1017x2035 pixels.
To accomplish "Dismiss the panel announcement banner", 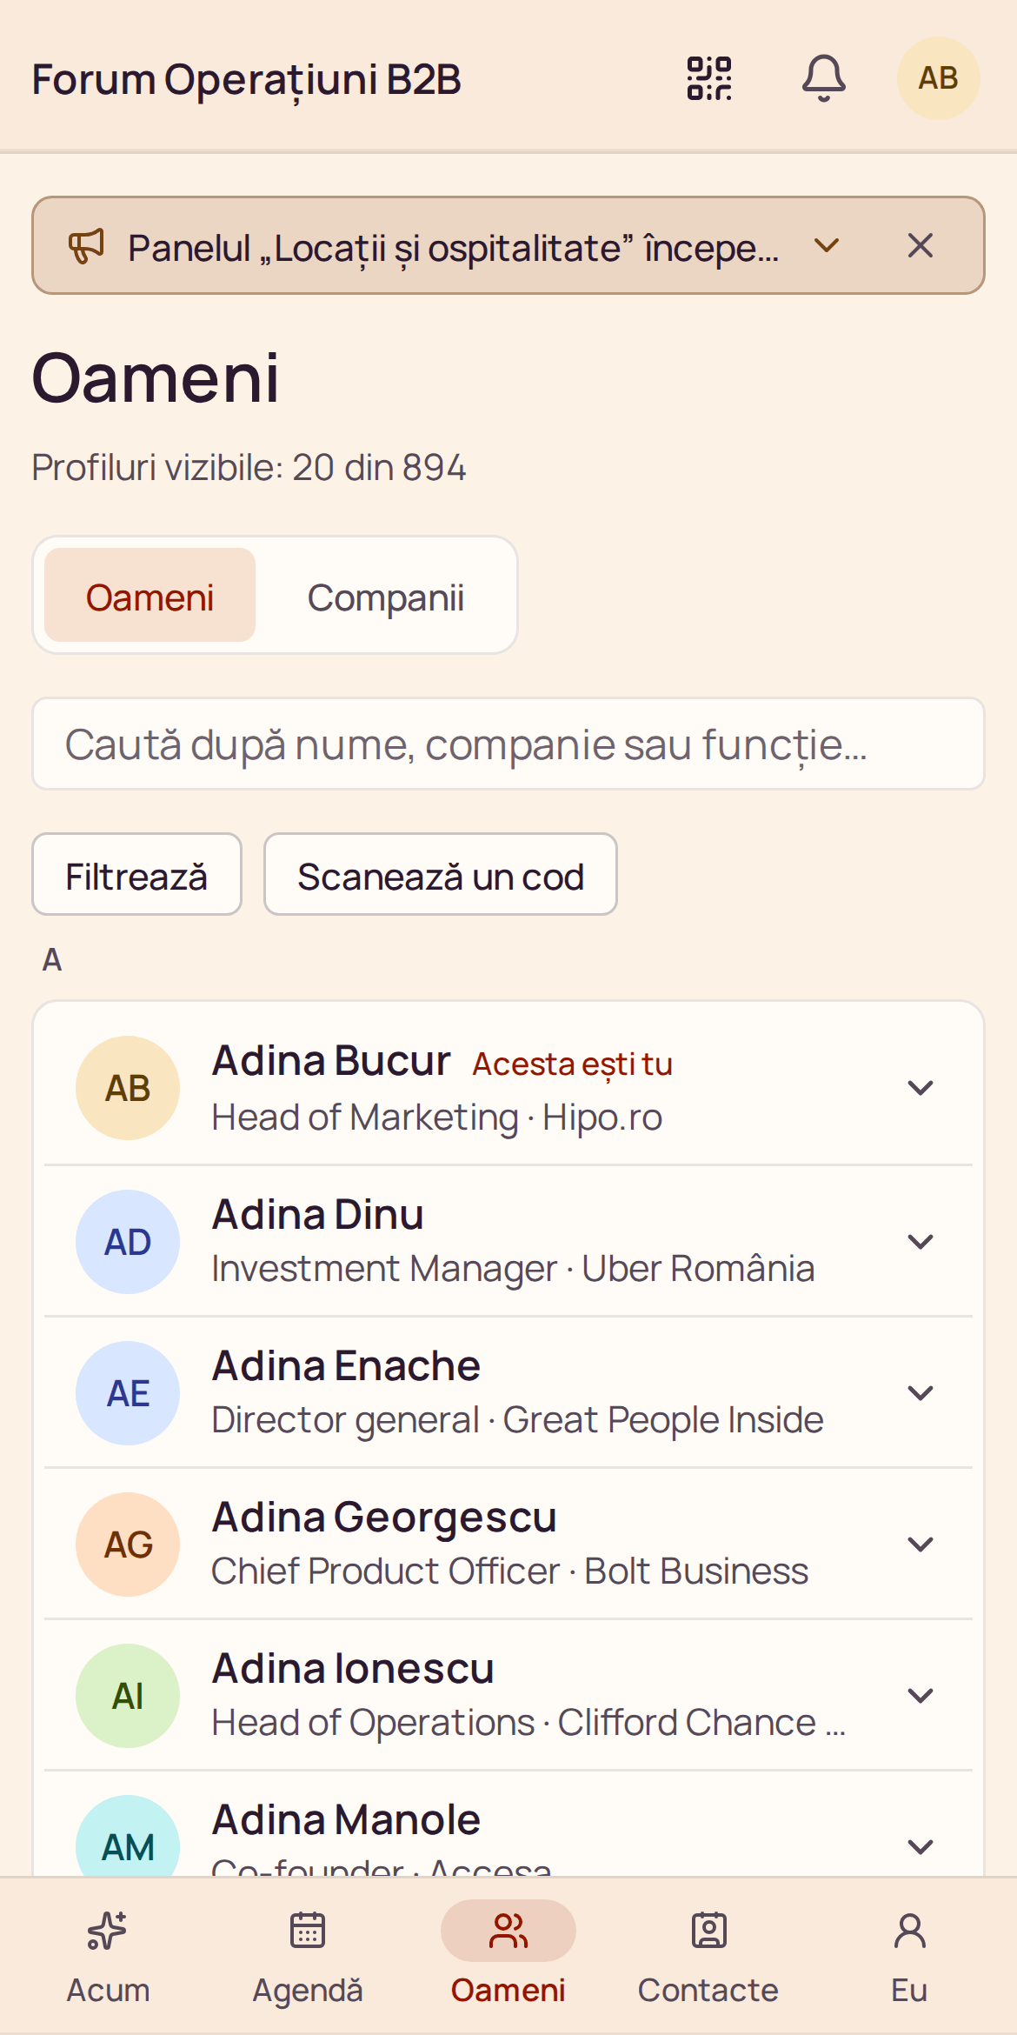I will (921, 245).
